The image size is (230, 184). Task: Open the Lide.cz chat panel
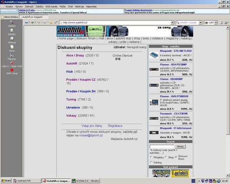click(12, 64)
